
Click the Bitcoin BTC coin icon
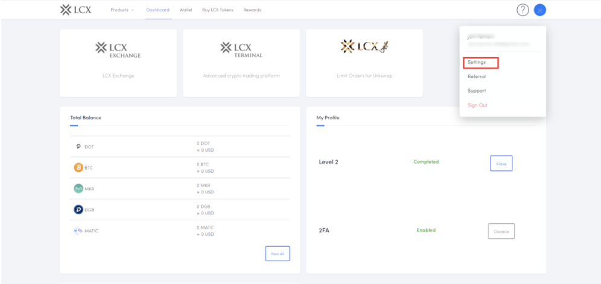click(78, 167)
